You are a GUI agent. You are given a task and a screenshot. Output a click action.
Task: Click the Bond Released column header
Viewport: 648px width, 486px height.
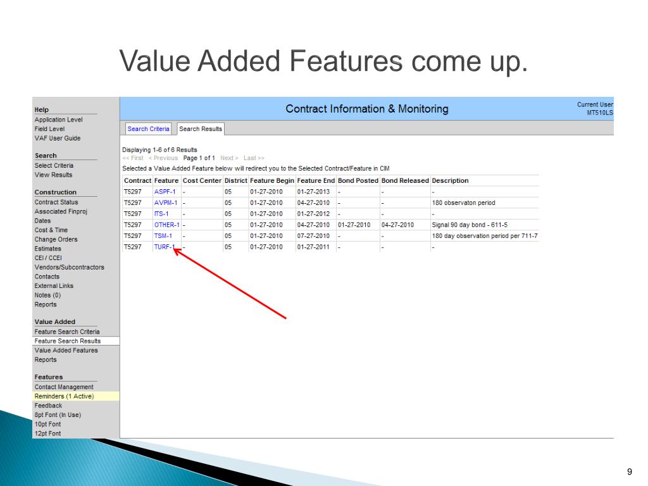405,180
